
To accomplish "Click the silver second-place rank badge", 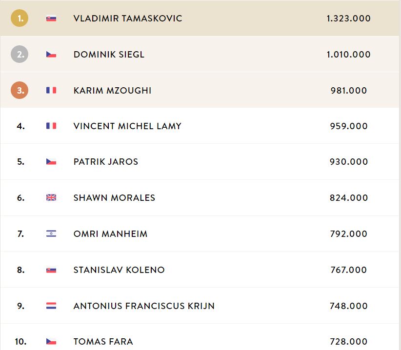I will point(20,54).
